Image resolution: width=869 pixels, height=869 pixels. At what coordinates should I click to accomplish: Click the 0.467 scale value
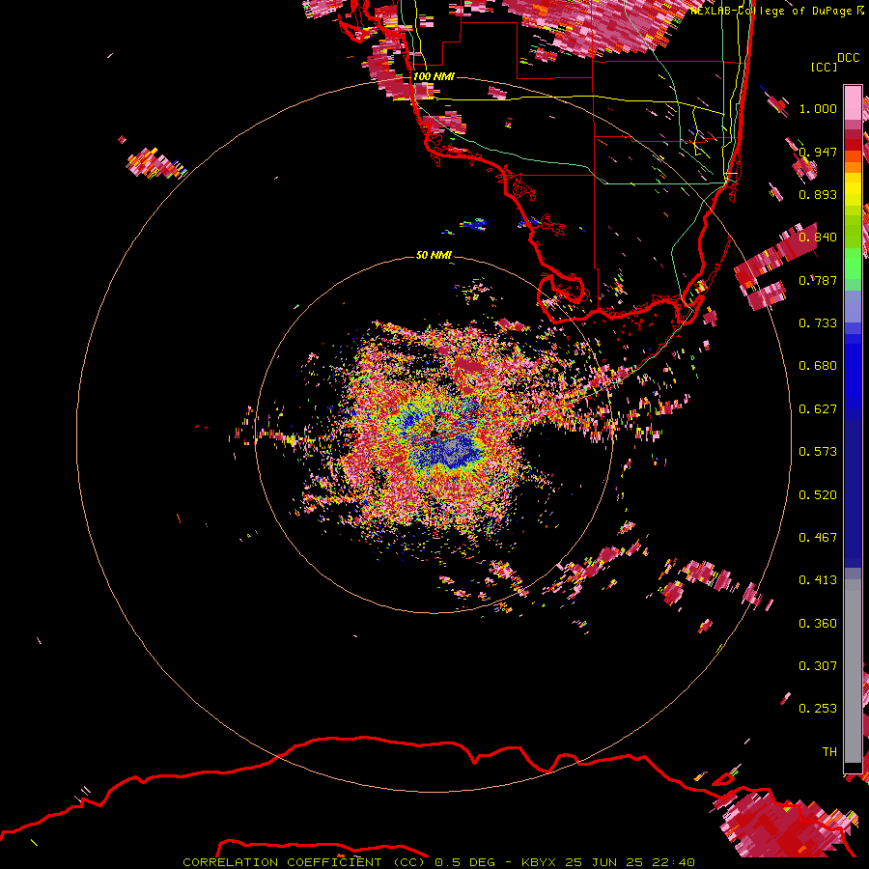coord(818,537)
